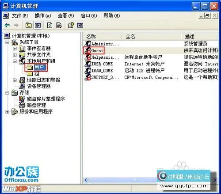The height and width of the screenshot is (194, 221).
Task: Sort by the 全名 column header
Action: (x=152, y=36)
